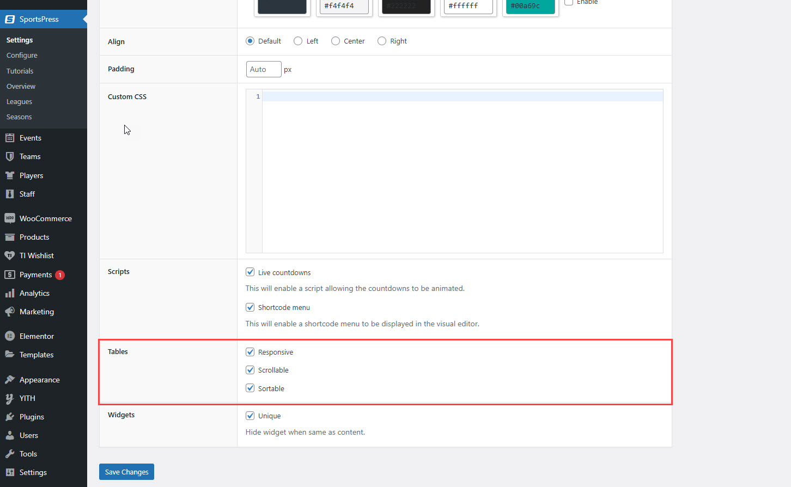Click the Products archive icon
This screenshot has width=791, height=487.
pos(10,237)
